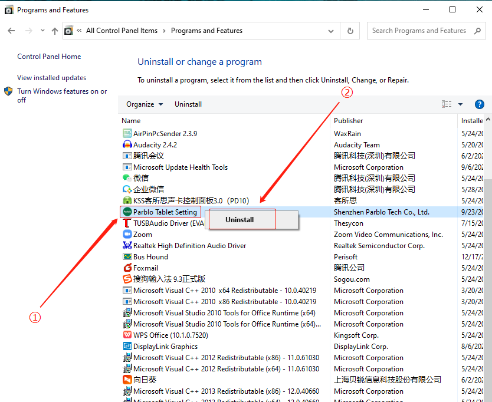Select the Foxmail entry
The height and width of the screenshot is (402, 492).
point(146,268)
